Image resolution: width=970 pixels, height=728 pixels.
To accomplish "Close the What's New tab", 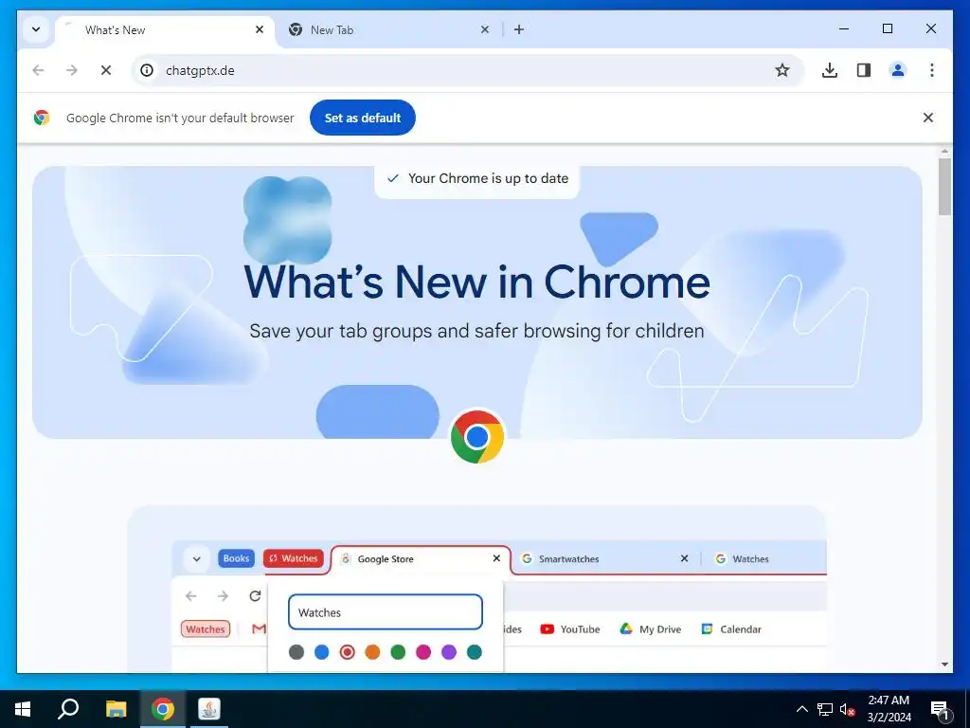I will 260,29.
